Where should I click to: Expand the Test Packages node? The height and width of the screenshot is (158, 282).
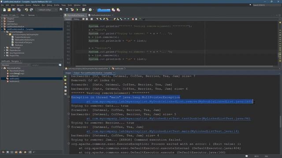(5, 48)
